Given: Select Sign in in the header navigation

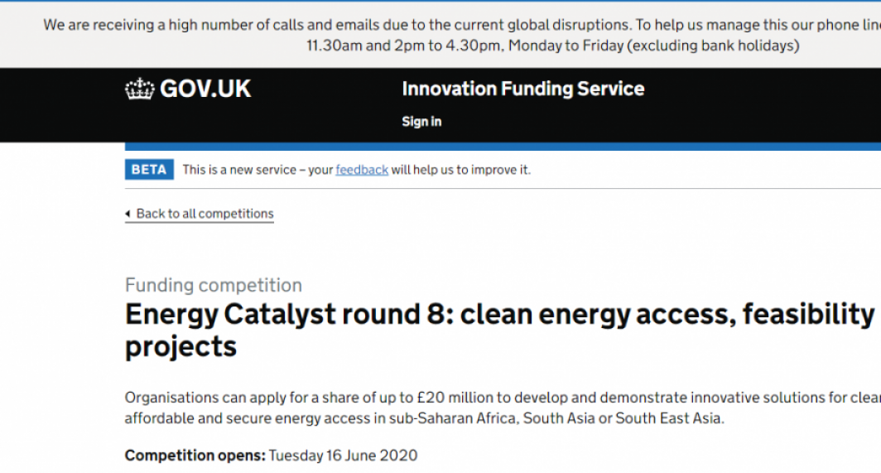Looking at the screenshot, I should pos(421,122).
